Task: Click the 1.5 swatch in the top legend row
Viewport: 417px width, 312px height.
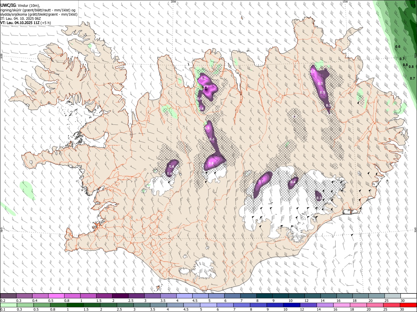Action: [x=104, y=296]
